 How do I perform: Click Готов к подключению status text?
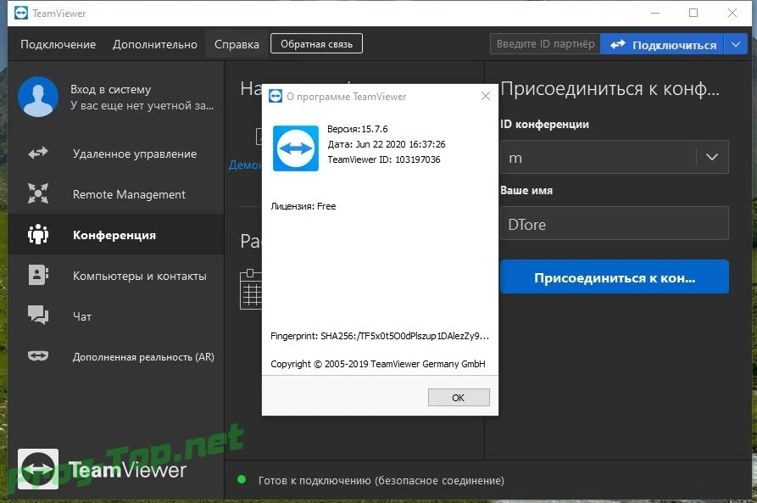pos(381,480)
